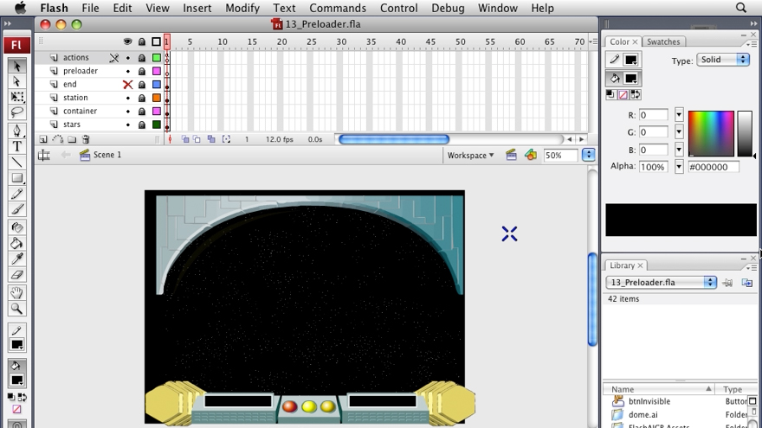Select the Free Transform tool
762x428 pixels.
pos(17,97)
